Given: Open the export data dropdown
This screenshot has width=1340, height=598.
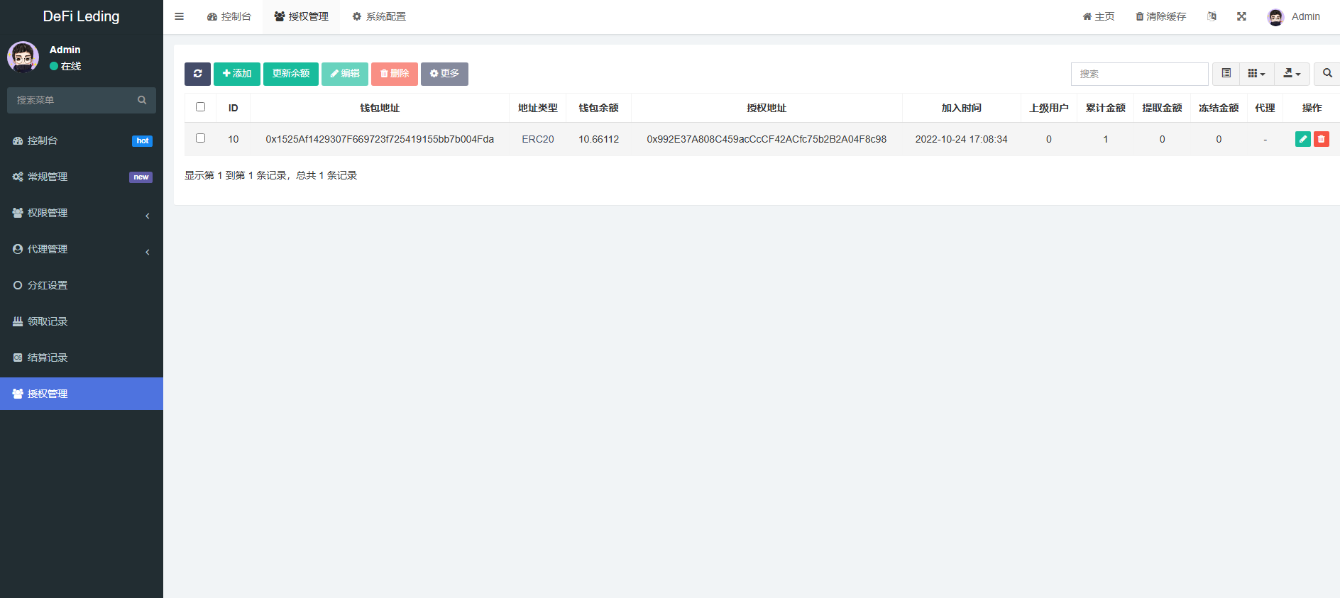Looking at the screenshot, I should (1292, 74).
